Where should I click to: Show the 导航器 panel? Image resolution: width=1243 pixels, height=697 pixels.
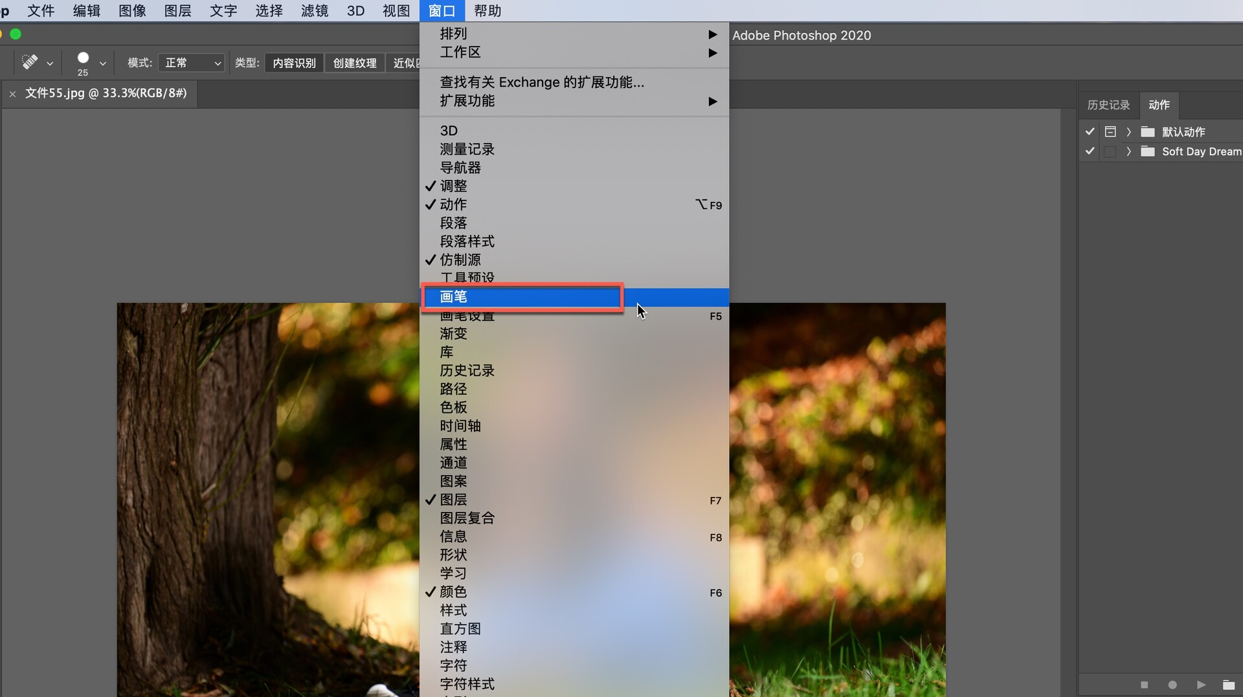(574, 168)
